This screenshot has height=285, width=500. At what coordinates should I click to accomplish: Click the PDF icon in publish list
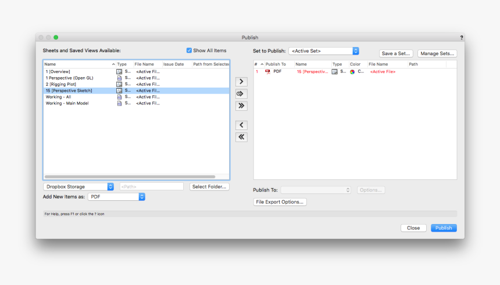[267, 71]
